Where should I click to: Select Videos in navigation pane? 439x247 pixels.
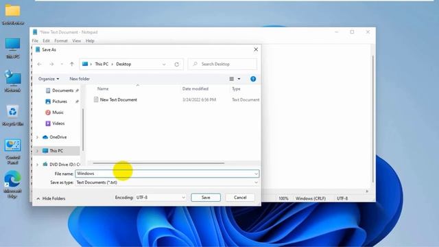58,123
